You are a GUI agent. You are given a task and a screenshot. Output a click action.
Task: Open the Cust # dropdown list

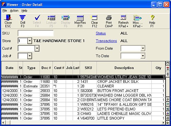(x=37, y=49)
